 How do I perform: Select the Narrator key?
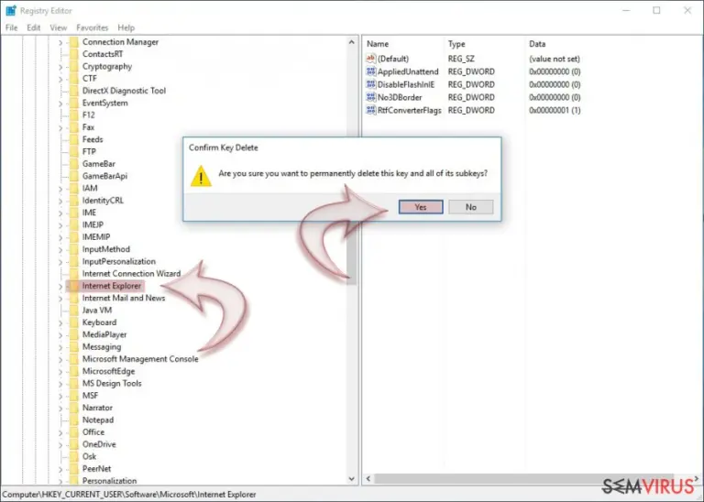click(97, 408)
